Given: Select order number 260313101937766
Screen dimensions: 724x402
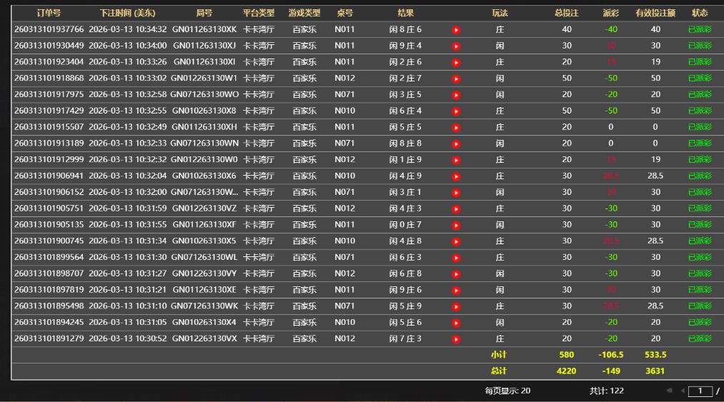Looking at the screenshot, I should (x=49, y=29).
